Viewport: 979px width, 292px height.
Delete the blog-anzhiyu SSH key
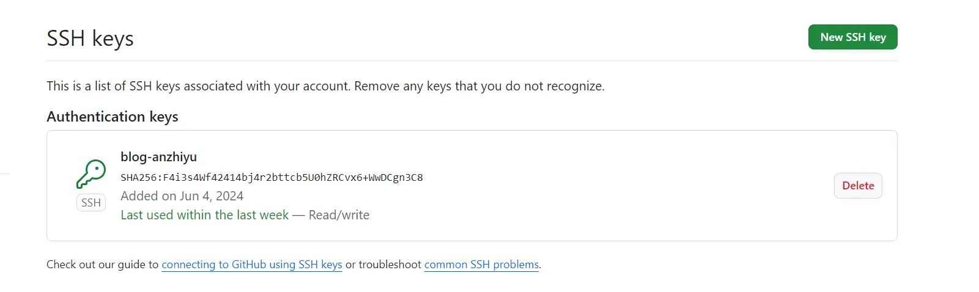coord(857,186)
